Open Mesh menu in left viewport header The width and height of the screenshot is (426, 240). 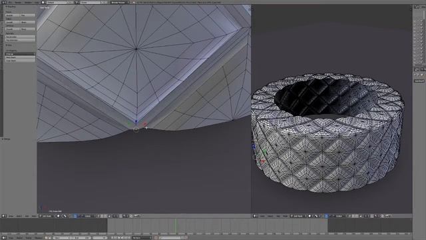click(x=34, y=216)
